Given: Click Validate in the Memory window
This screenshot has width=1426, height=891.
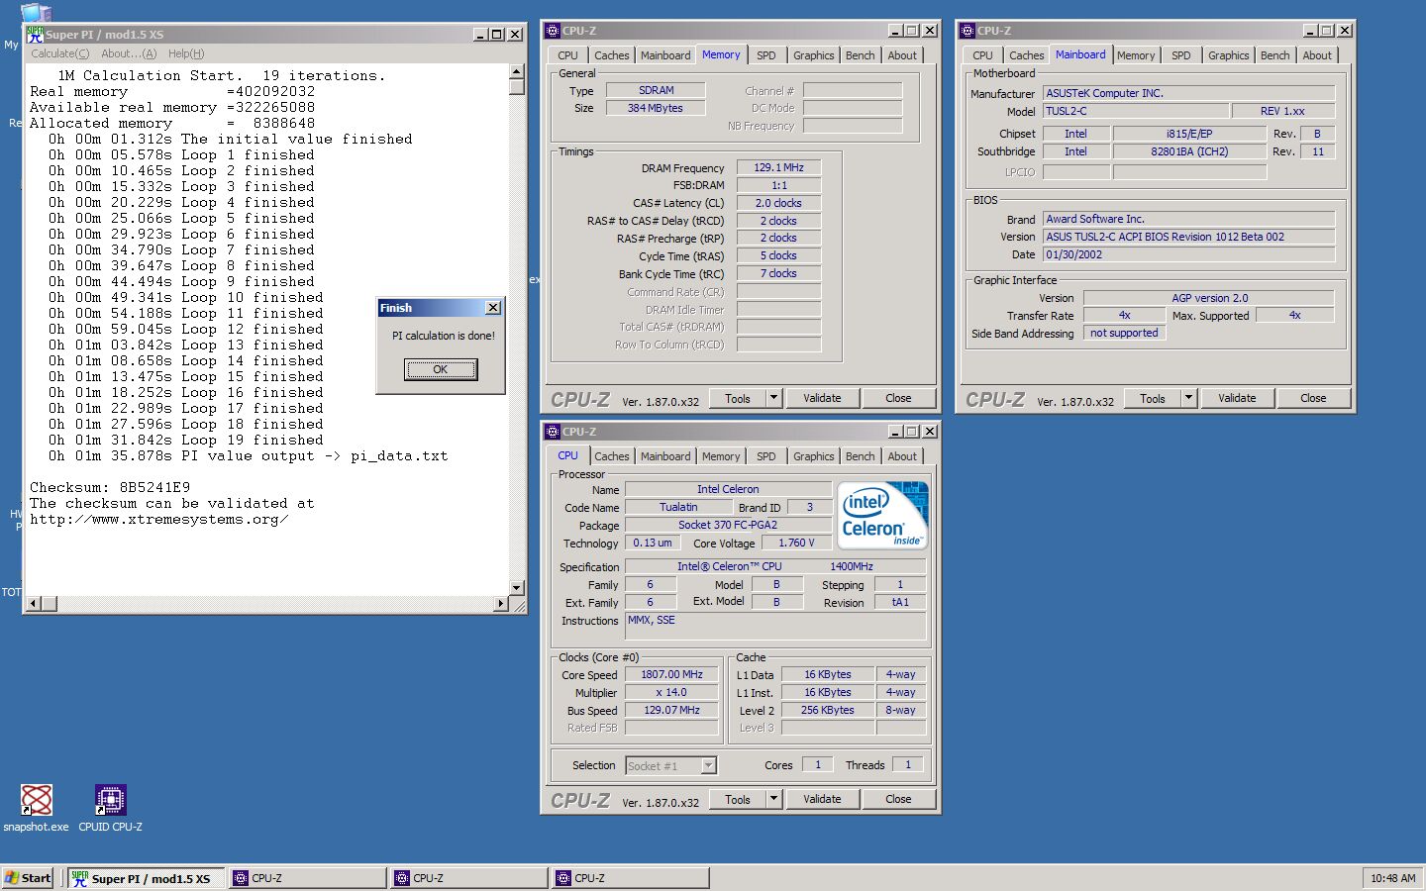Looking at the screenshot, I should pyautogui.click(x=822, y=398).
